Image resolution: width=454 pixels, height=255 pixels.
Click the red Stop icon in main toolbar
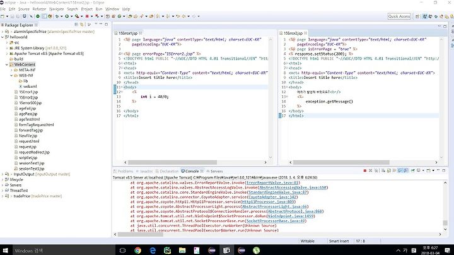pos(87,16)
